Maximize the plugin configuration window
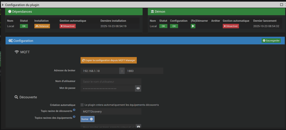 click(x=281, y=5)
